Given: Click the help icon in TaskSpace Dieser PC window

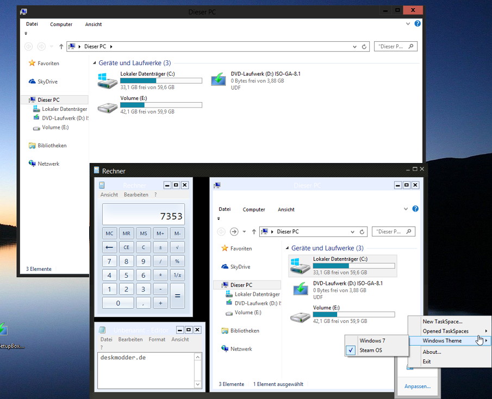Looking at the screenshot, I should (x=415, y=209).
